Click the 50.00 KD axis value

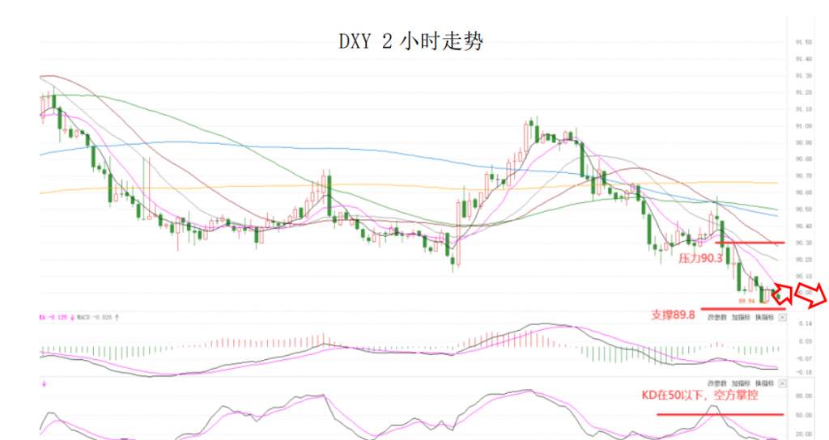tap(805, 415)
